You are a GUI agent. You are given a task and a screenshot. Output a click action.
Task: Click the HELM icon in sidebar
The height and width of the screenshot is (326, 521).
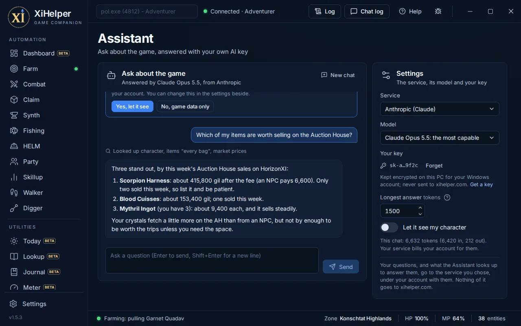(x=14, y=146)
